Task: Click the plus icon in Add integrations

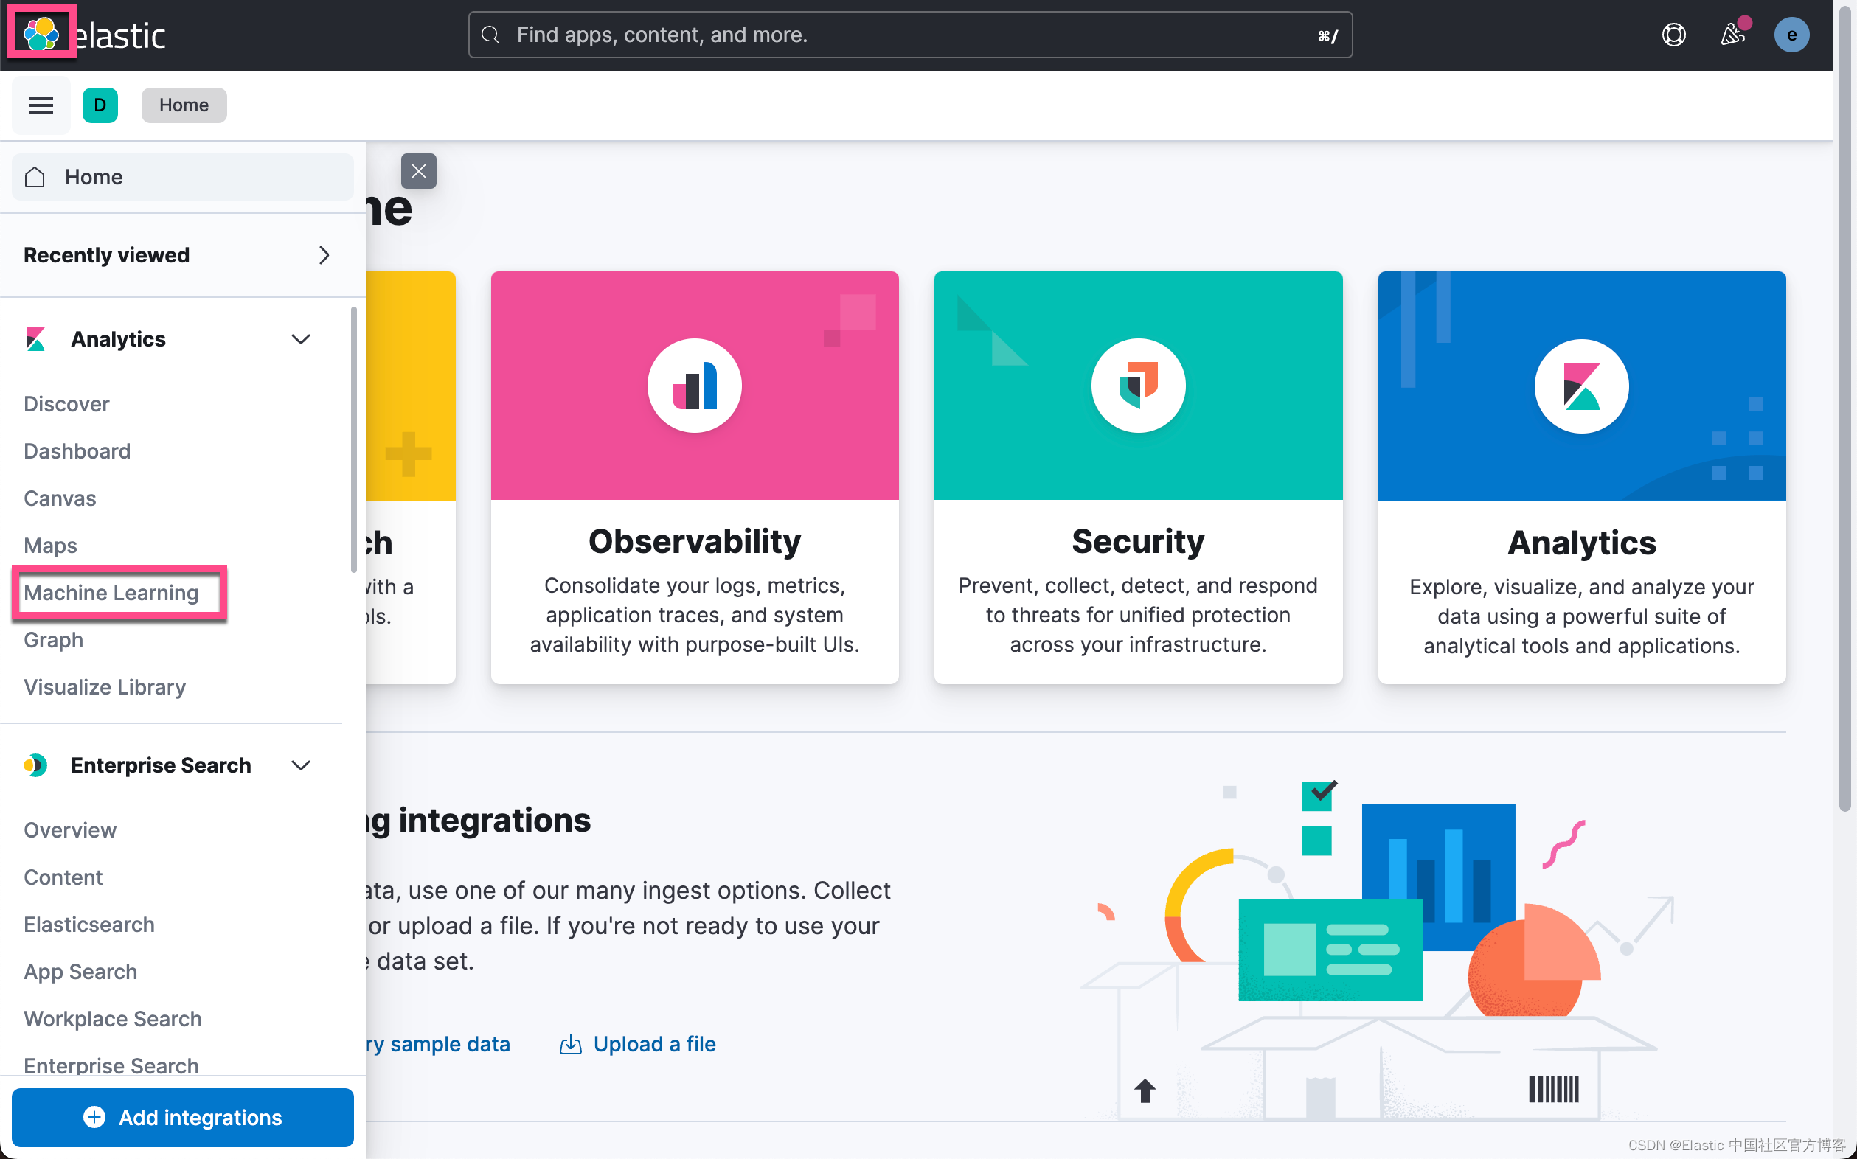Action: (x=94, y=1117)
